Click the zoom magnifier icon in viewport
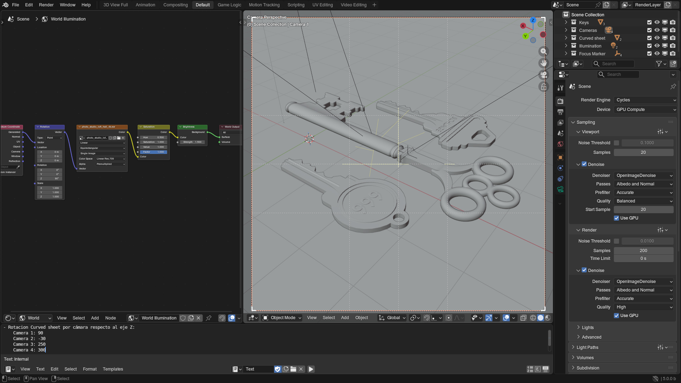Image resolution: width=681 pixels, height=383 pixels. pyautogui.click(x=543, y=51)
